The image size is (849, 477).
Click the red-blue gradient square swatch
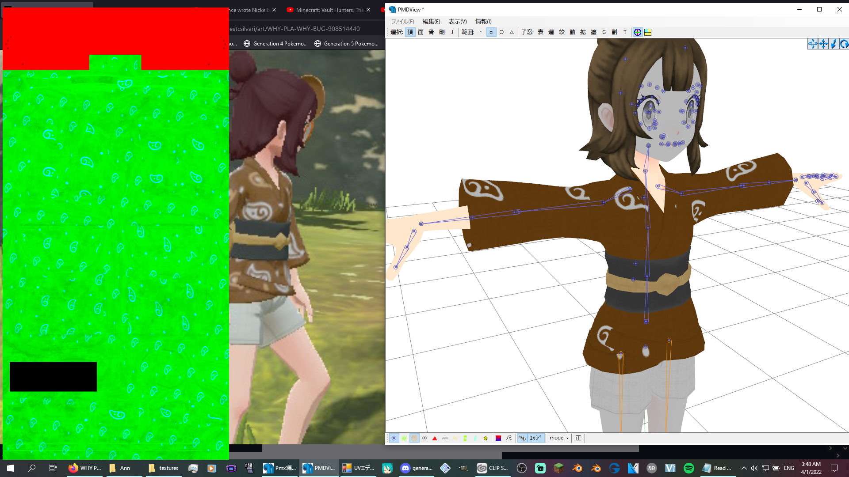tap(498, 438)
